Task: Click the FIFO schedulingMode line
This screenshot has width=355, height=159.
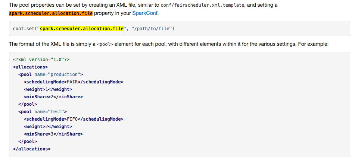Action: pos(73,119)
